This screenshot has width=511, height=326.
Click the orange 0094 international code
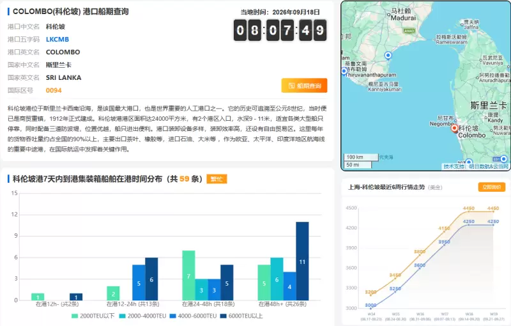(x=54, y=90)
